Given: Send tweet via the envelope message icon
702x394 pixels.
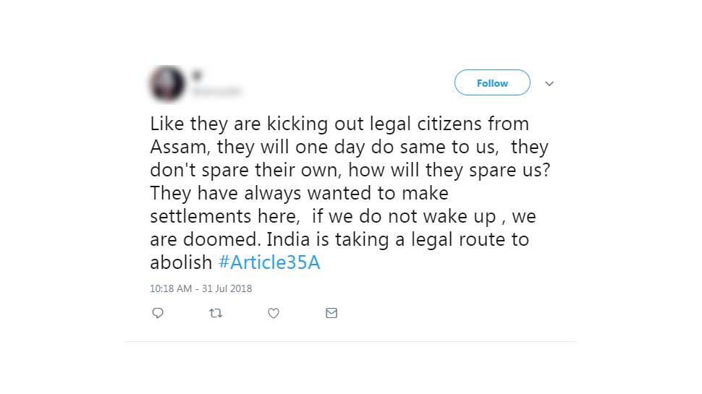Looking at the screenshot, I should tap(331, 313).
